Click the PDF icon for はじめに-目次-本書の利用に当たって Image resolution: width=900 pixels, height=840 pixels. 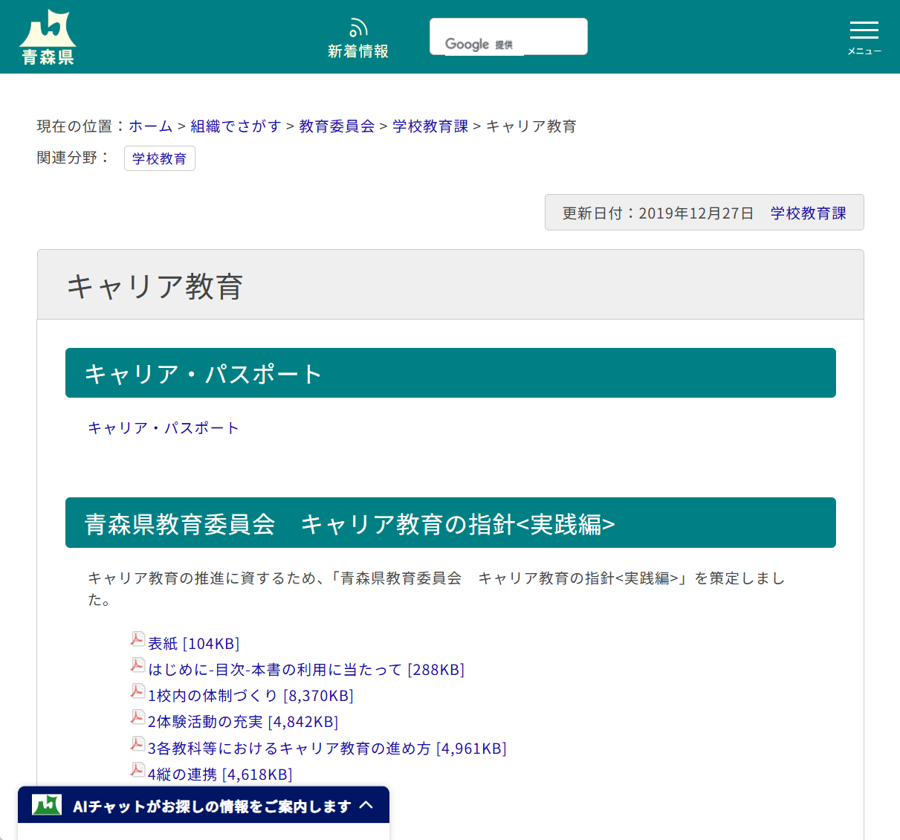tap(137, 665)
